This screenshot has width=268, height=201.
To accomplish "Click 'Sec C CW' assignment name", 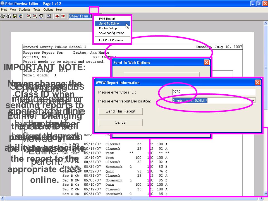I will click(71, 189).
